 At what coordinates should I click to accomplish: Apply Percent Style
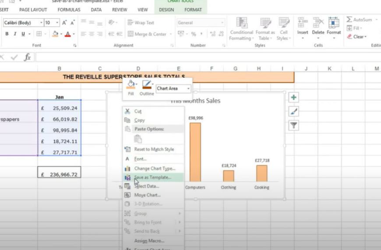pos(194,34)
